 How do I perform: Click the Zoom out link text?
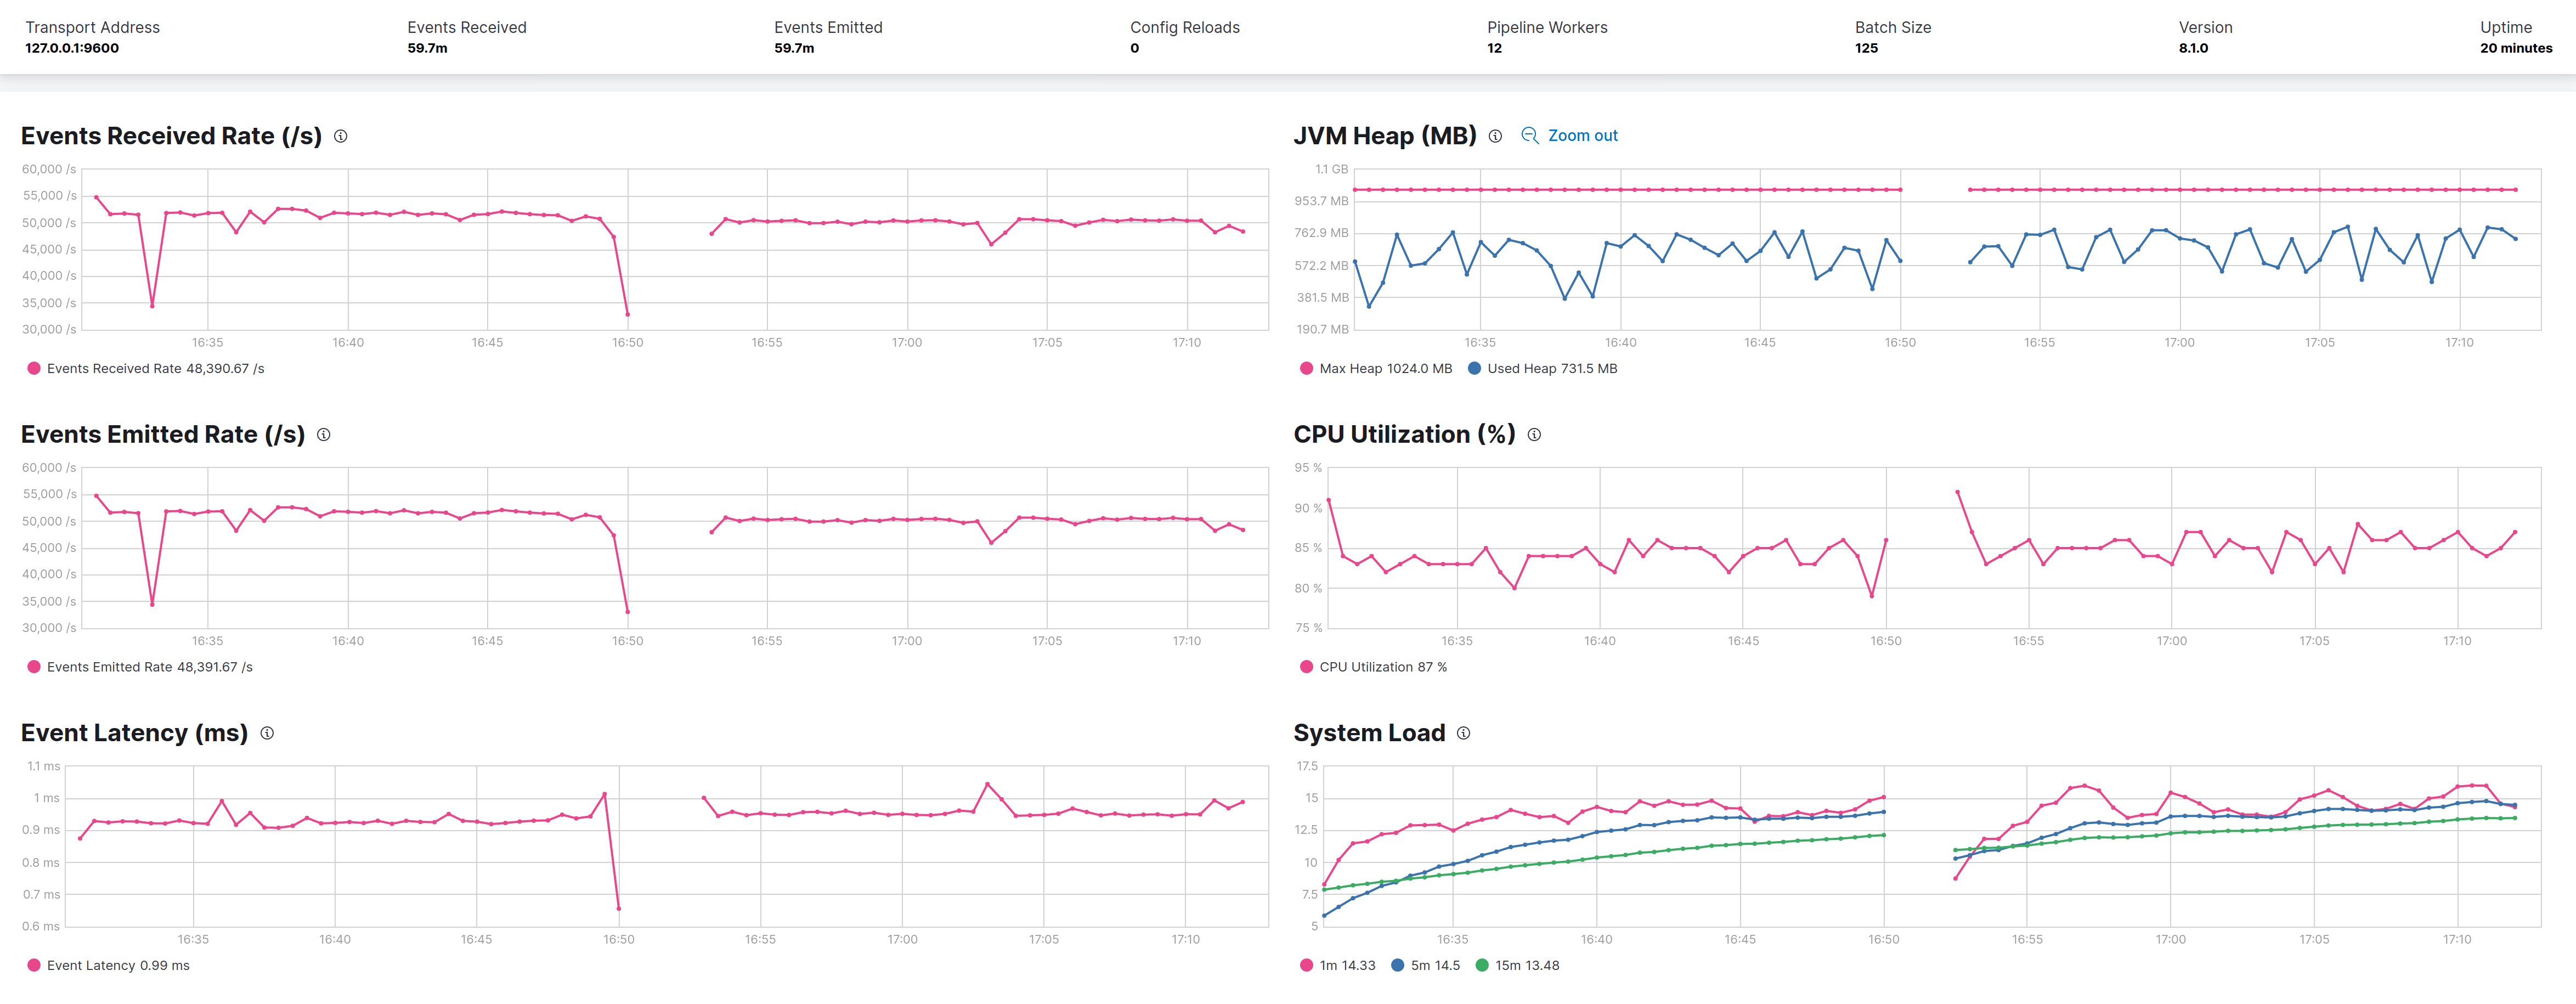click(x=1582, y=136)
